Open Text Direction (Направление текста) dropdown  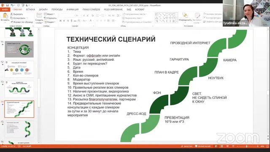point(135,14)
